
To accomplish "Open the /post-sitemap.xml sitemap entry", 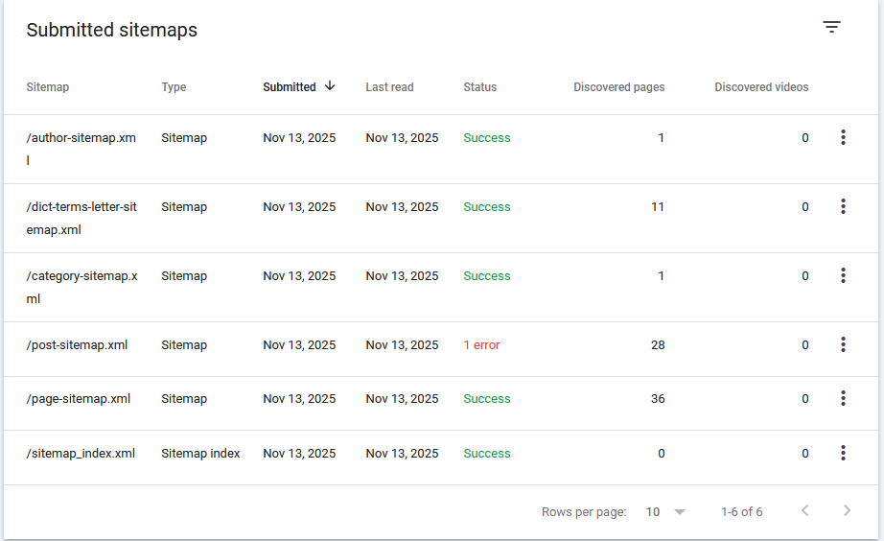I will coord(77,345).
